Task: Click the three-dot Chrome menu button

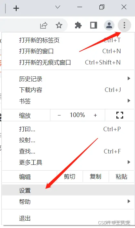Action: coord(124,25)
